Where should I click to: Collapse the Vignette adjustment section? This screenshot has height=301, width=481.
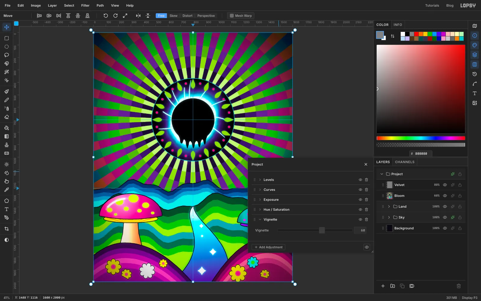pyautogui.click(x=260, y=219)
